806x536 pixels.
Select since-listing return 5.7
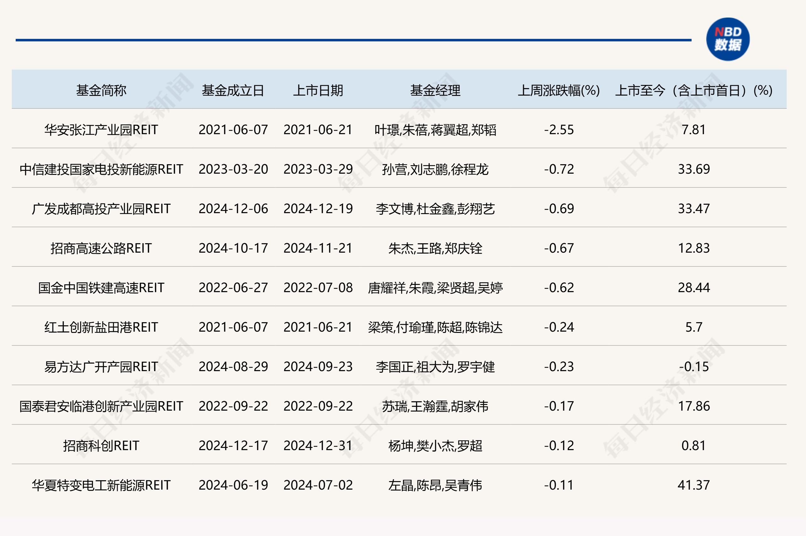[694, 327]
